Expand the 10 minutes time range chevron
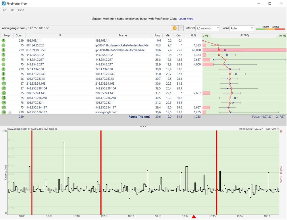287x220 pixels. tap(278, 129)
